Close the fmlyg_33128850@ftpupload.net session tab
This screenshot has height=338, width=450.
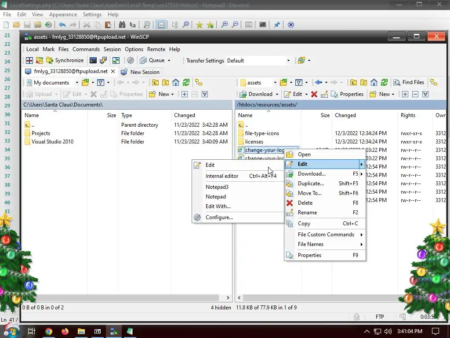point(113,71)
